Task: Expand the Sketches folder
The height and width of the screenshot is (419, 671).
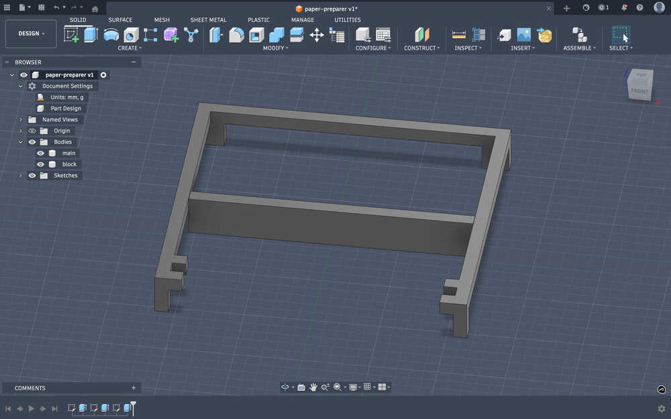Action: click(x=21, y=176)
